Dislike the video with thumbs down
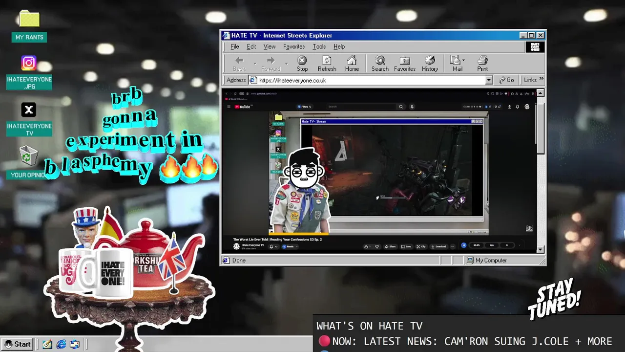Image resolution: width=625 pixels, height=352 pixels. click(377, 246)
